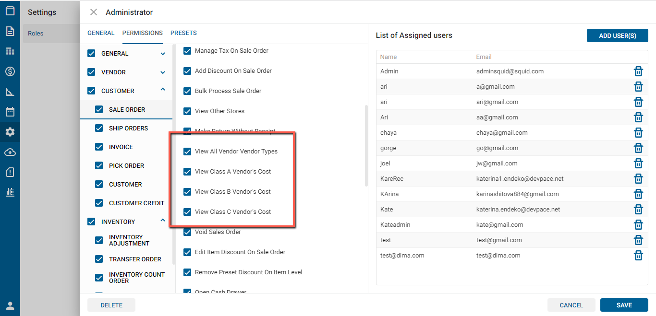Image resolution: width=656 pixels, height=316 pixels.
Task: Uncheck Bulk Process Sale Order
Action: pos(188,91)
